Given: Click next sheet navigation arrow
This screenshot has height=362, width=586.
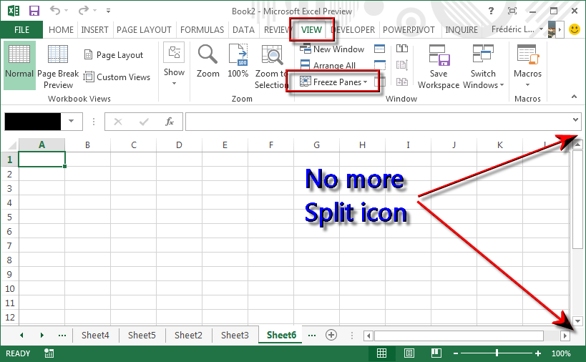Looking at the screenshot, I should coord(41,335).
